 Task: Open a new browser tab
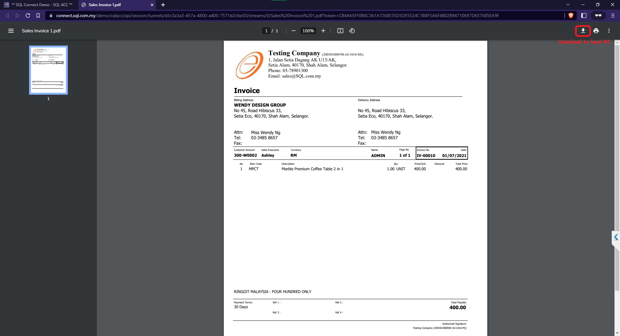click(x=163, y=5)
